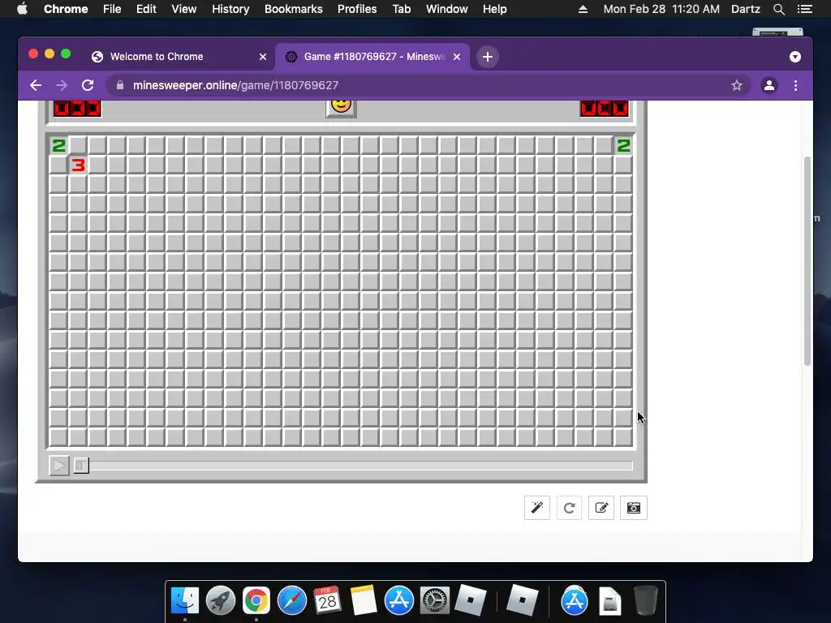Image resolution: width=831 pixels, height=623 pixels.
Task: Open the Edit menu
Action: (146, 9)
